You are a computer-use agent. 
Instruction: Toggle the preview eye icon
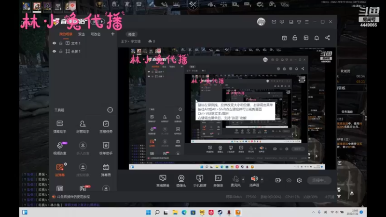(289, 180)
